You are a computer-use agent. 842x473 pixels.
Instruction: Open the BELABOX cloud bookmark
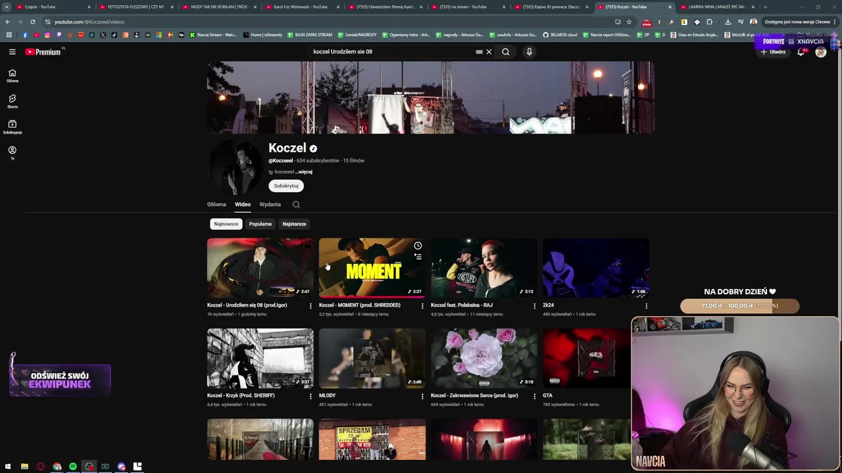tap(561, 35)
